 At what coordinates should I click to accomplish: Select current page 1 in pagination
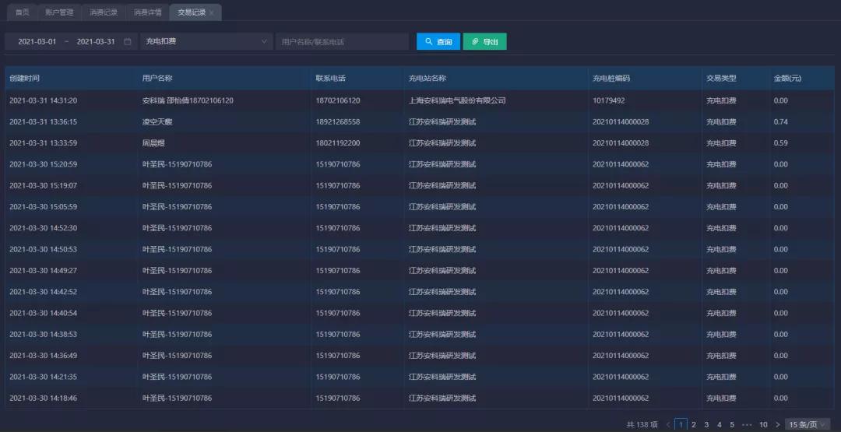click(681, 424)
